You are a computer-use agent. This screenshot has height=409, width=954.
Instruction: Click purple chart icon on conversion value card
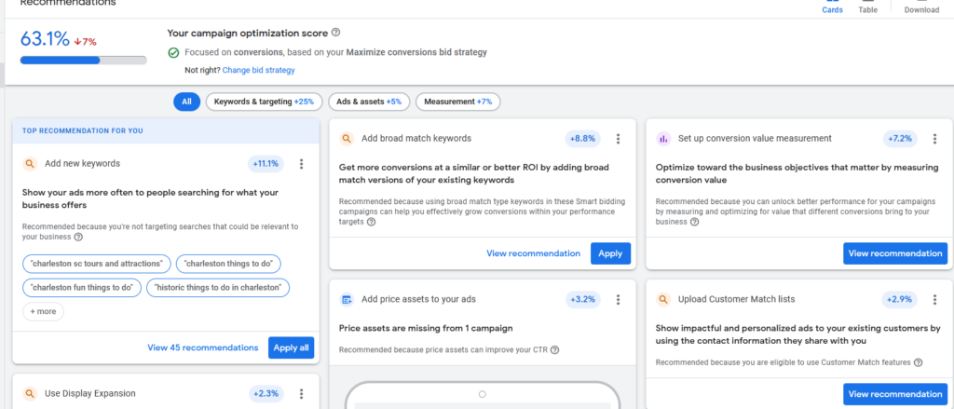[x=663, y=139]
